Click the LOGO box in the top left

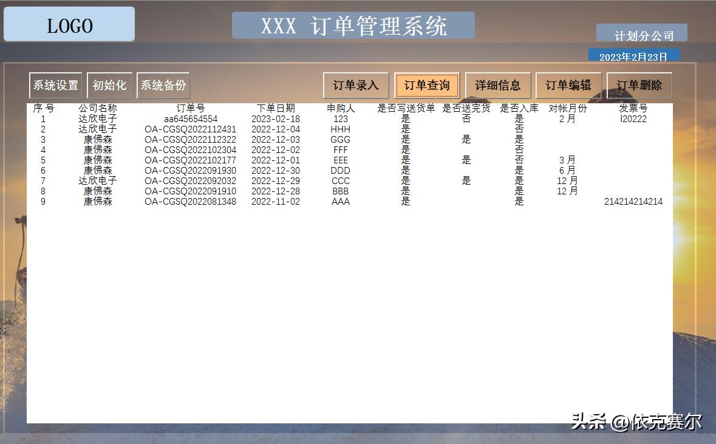[x=69, y=24]
